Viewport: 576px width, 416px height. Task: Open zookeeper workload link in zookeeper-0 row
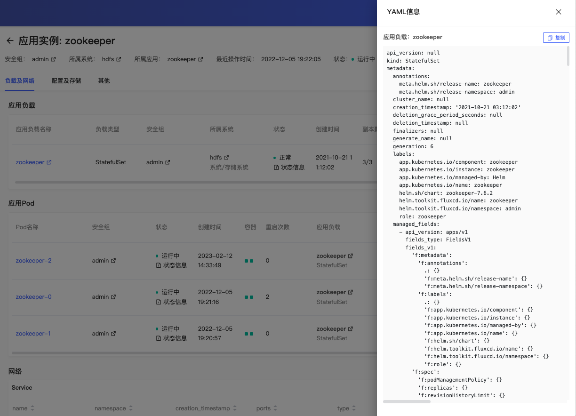pos(331,292)
